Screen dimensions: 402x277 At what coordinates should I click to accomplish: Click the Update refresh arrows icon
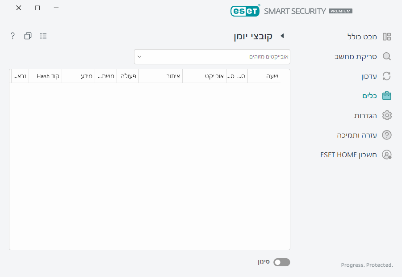pos(386,76)
